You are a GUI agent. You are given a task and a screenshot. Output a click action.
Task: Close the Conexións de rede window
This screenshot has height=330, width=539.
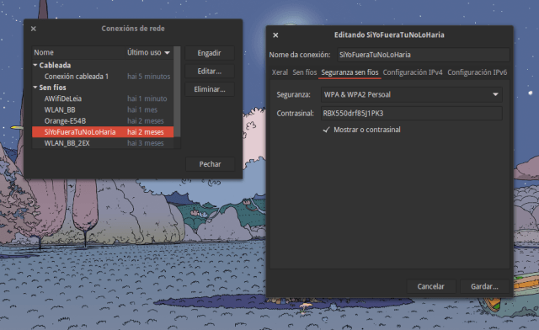[34, 29]
